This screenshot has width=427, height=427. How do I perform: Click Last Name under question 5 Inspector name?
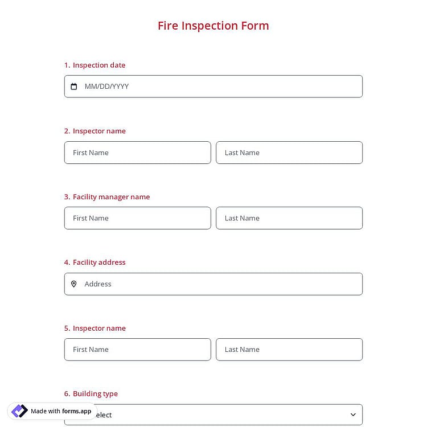pyautogui.click(x=289, y=350)
